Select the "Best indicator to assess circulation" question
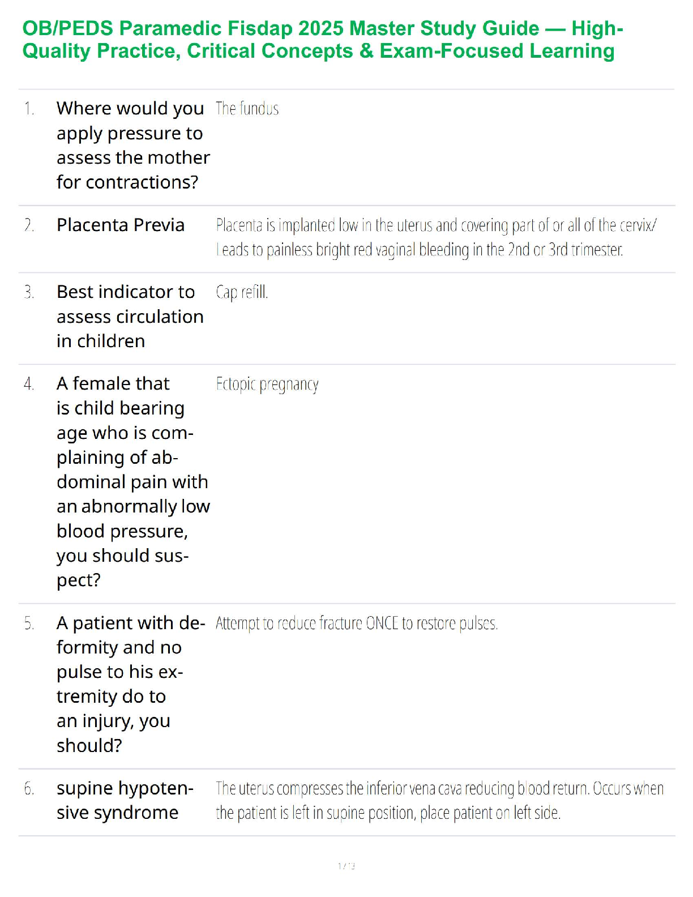 click(130, 316)
